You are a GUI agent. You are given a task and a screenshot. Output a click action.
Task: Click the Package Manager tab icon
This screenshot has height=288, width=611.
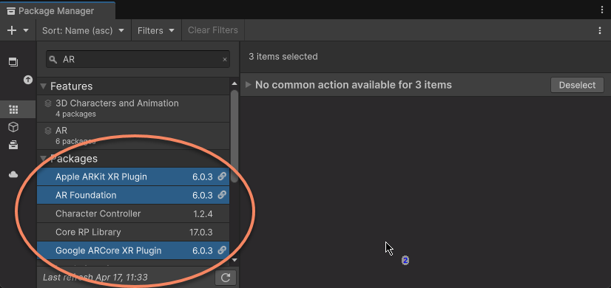point(11,11)
